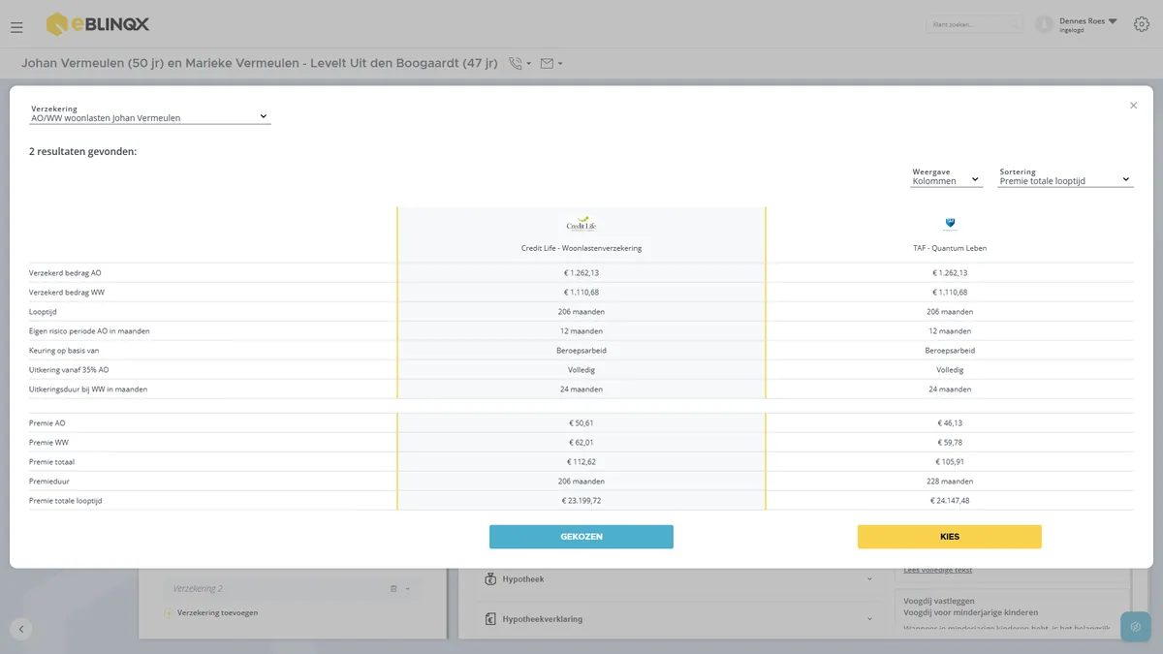Click TAF premium duration 228 maanden
1163x654 pixels.
point(950,482)
